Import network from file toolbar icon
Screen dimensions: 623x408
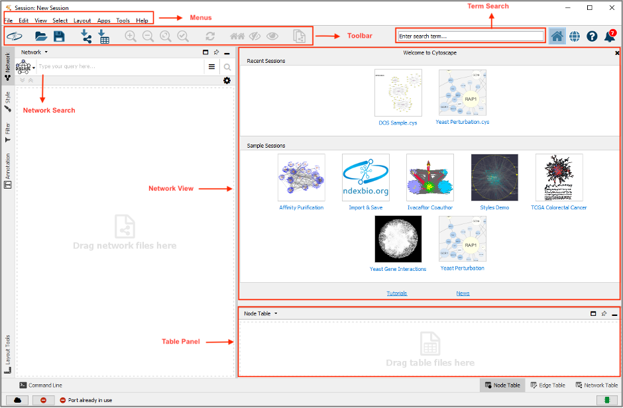(85, 36)
